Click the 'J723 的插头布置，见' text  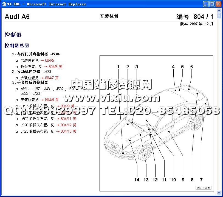pyautogui.click(x=37, y=131)
